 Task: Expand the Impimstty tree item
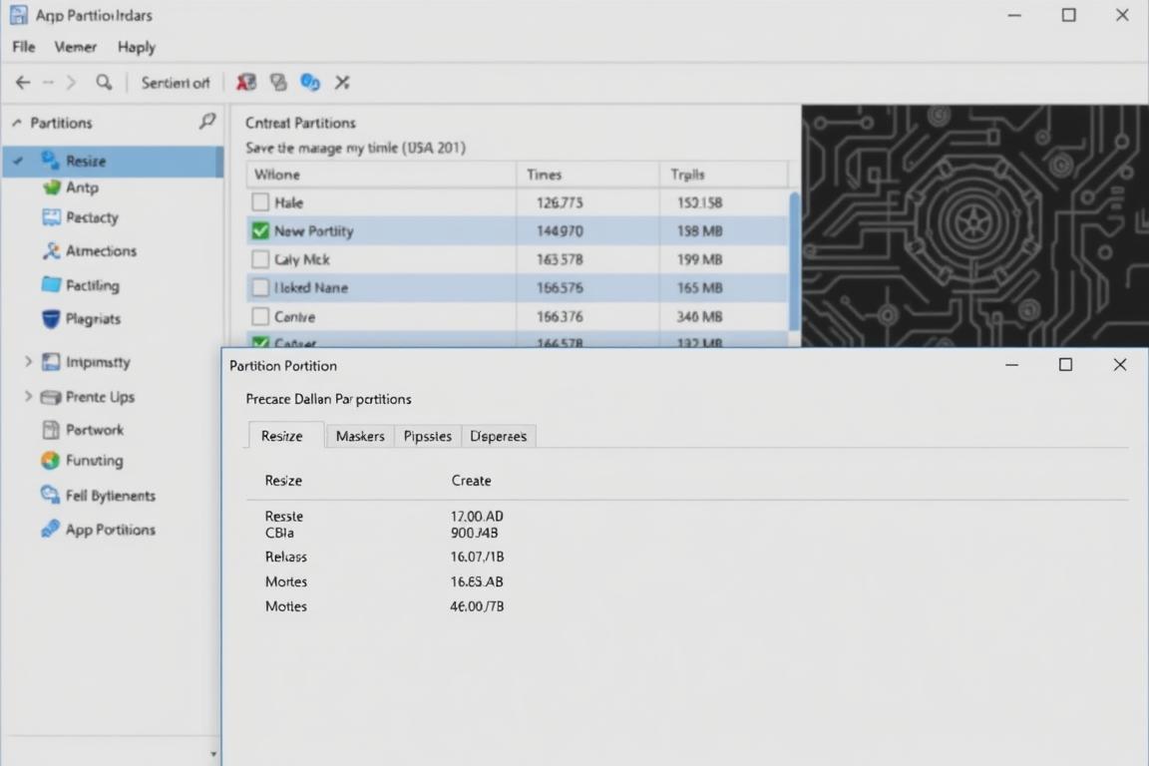point(29,362)
